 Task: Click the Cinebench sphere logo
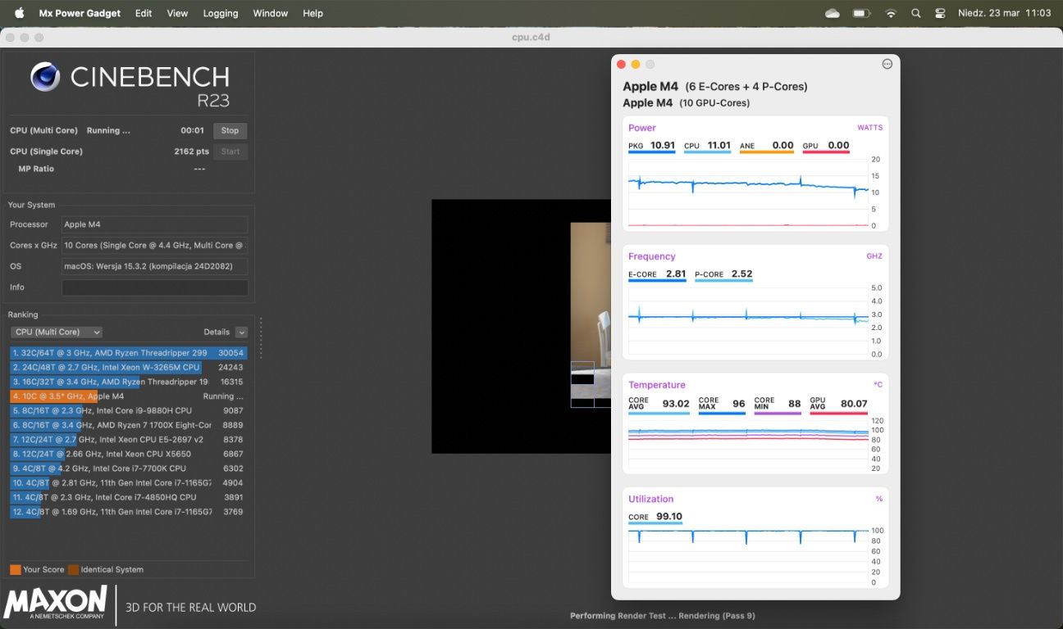point(45,77)
